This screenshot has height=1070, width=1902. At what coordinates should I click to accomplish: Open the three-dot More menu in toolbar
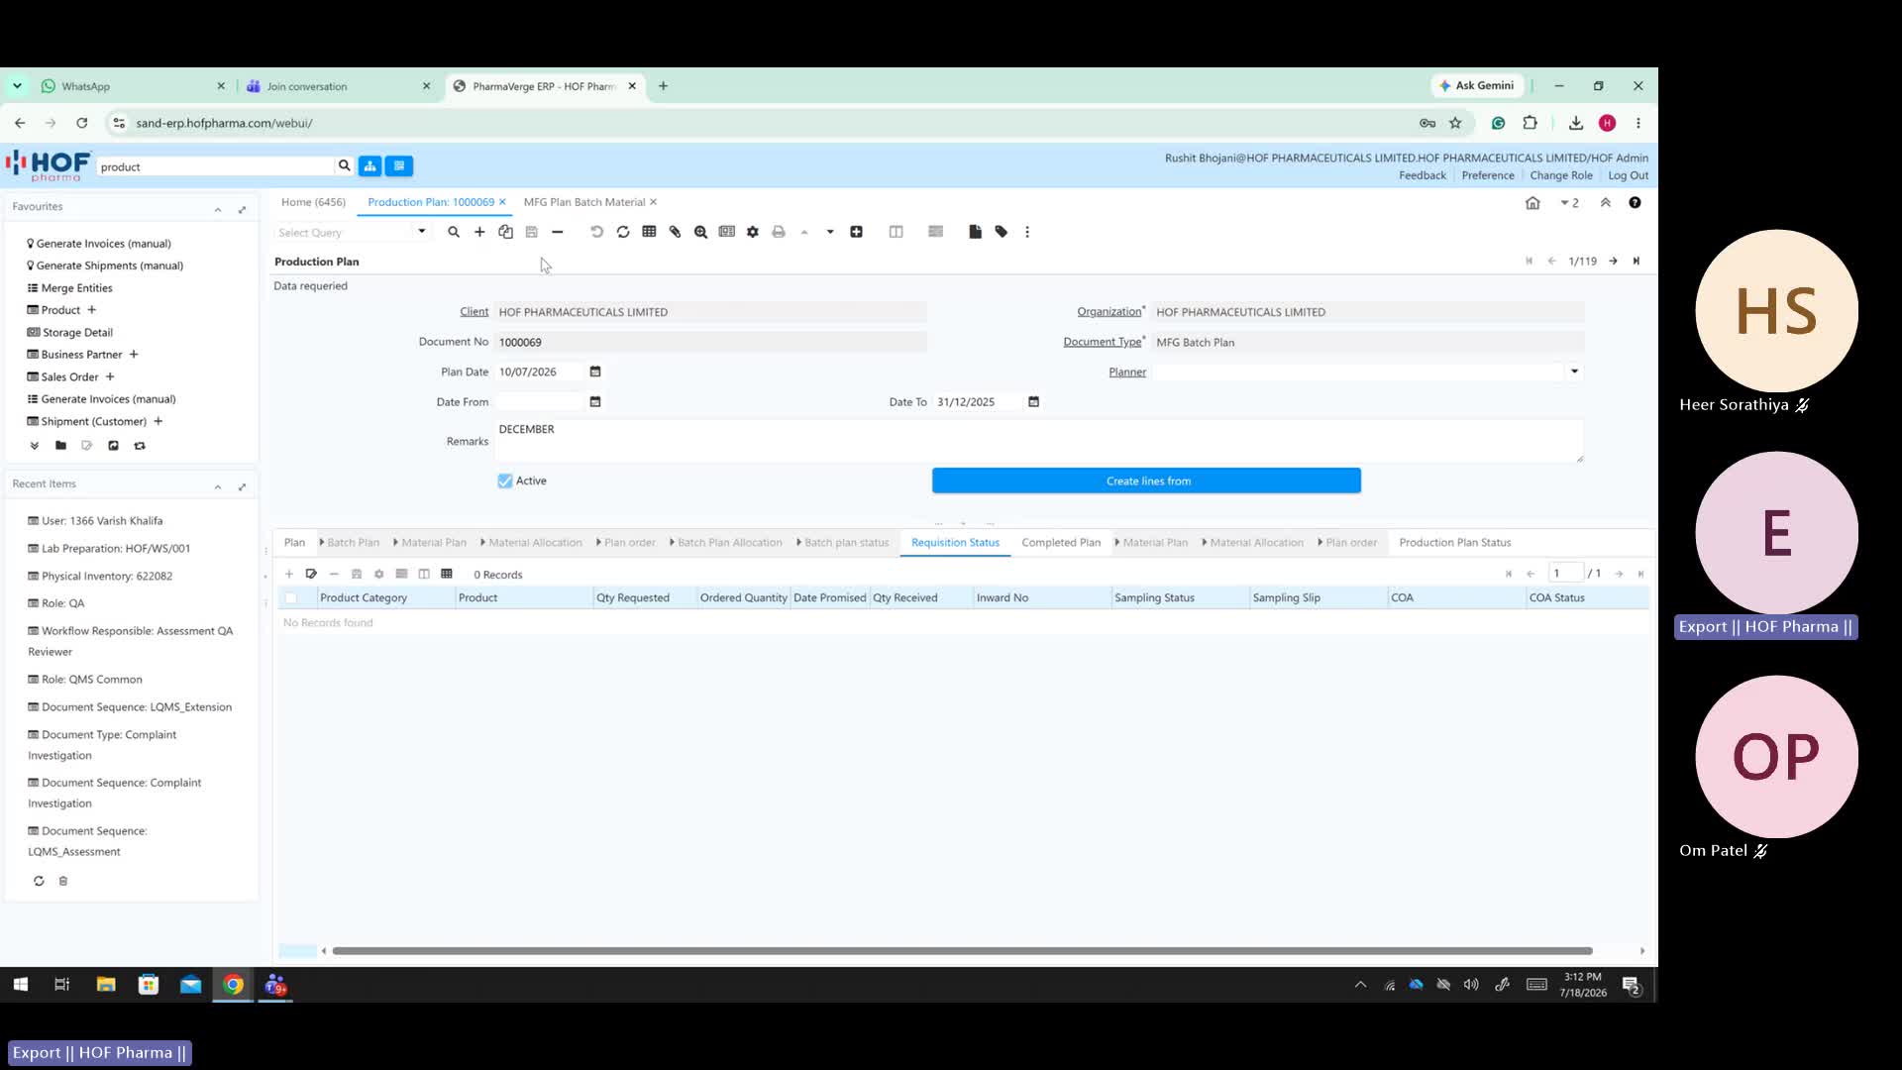1027,232
